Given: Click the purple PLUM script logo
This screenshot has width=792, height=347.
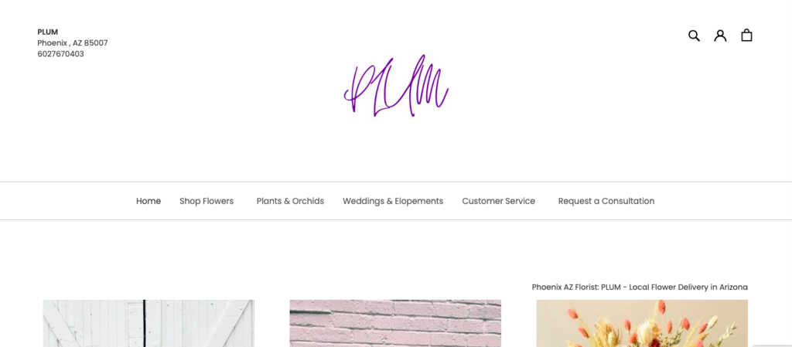Looking at the screenshot, I should pos(396,86).
